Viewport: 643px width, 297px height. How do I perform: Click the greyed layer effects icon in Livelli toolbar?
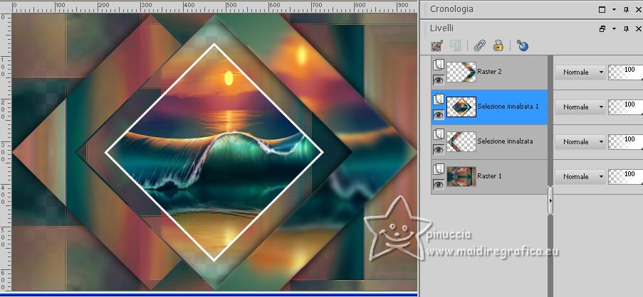455,45
